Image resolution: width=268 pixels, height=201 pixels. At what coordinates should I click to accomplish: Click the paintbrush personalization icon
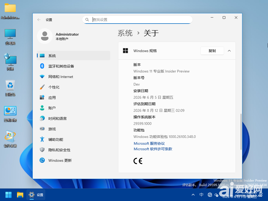tap(42, 87)
